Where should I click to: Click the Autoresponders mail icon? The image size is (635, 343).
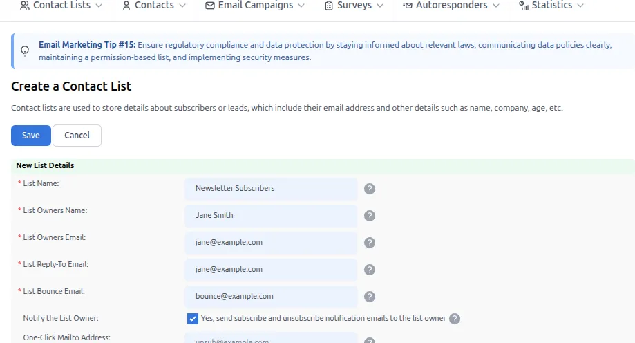408,6
